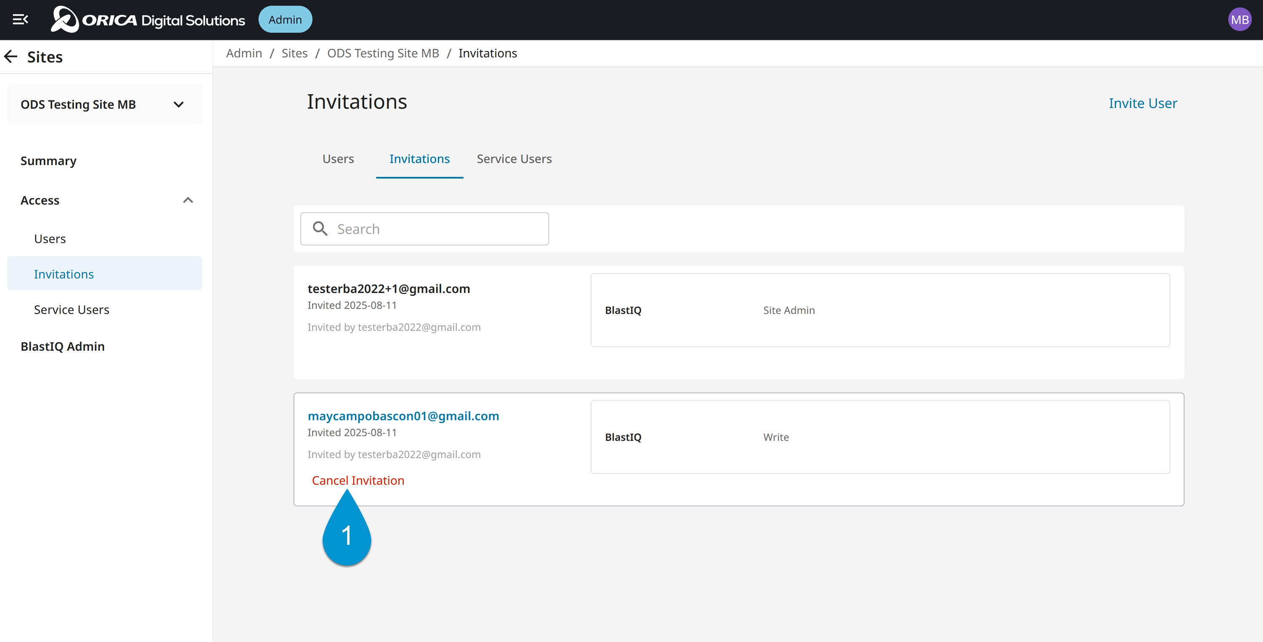
Task: Open BlastIQ Admin in the sidebar
Action: (x=63, y=346)
